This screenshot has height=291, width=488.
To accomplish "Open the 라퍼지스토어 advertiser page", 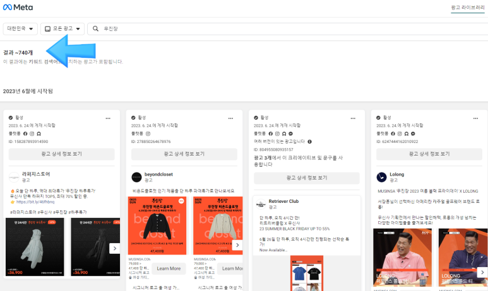I will [36, 174].
